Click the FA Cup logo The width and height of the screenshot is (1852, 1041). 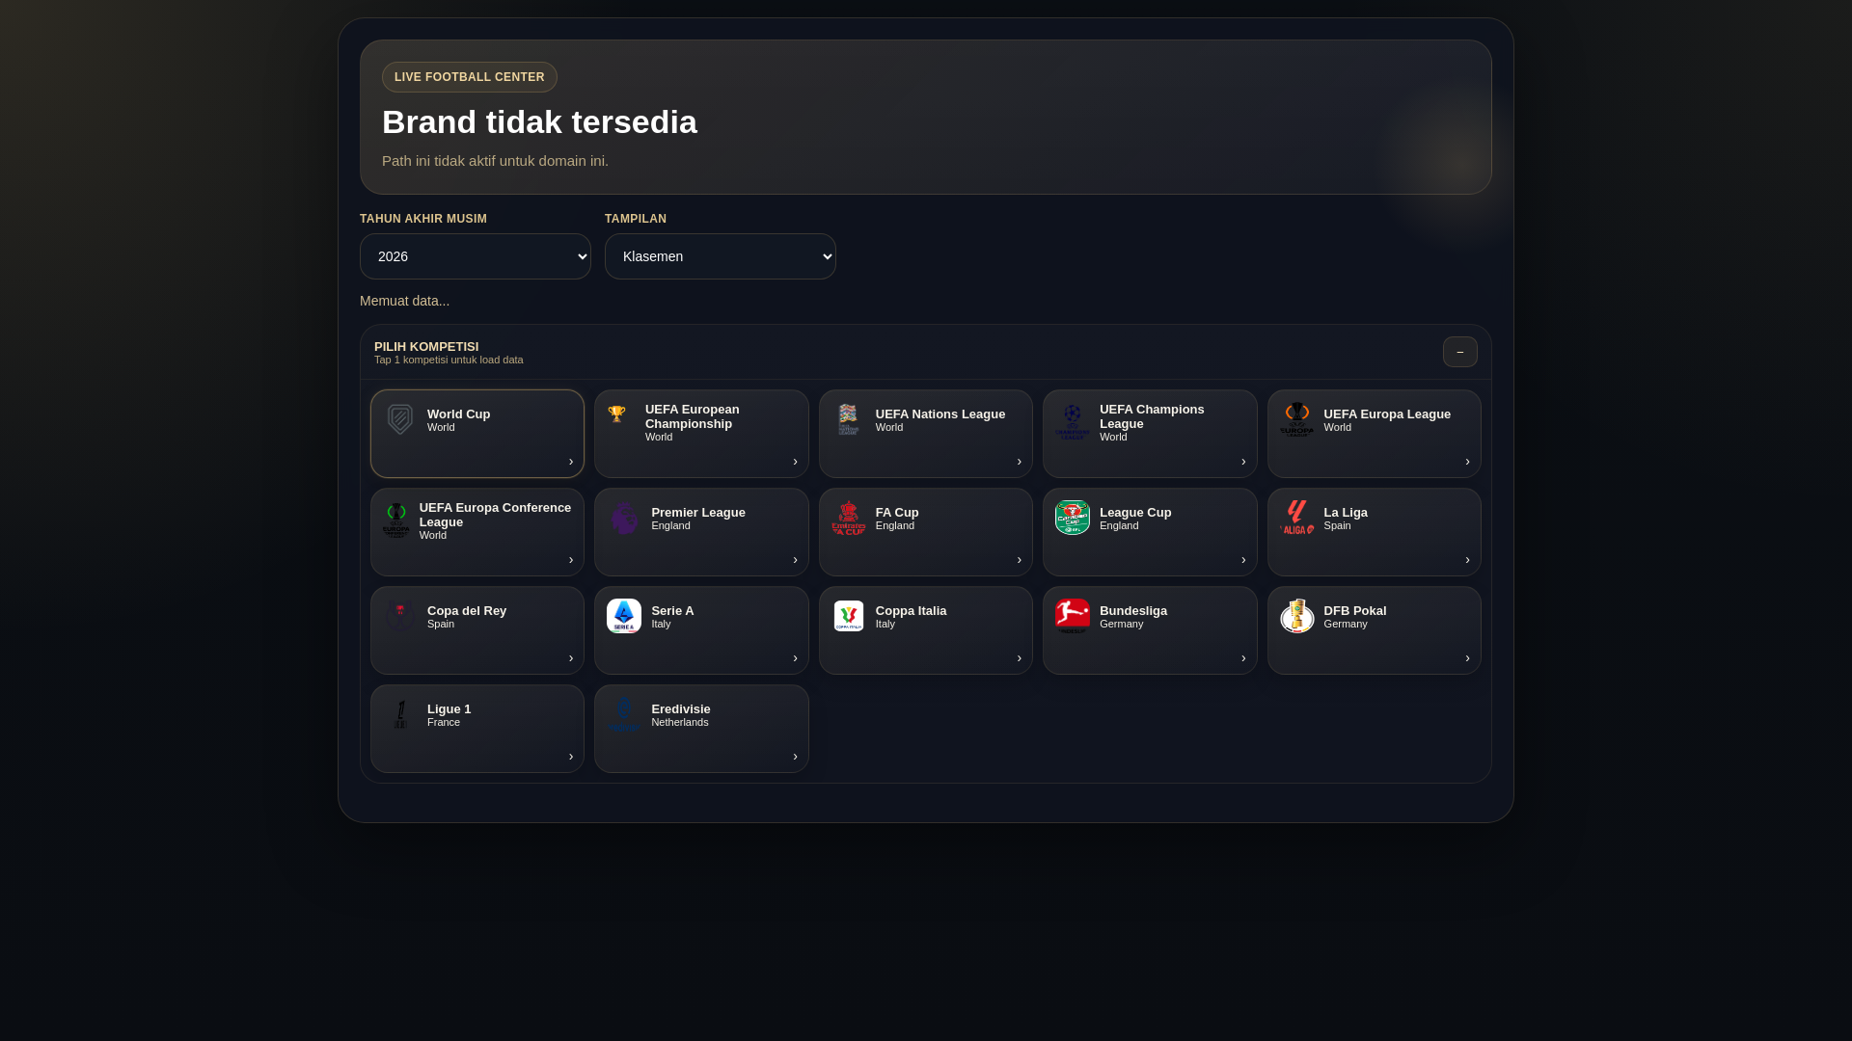(x=848, y=518)
